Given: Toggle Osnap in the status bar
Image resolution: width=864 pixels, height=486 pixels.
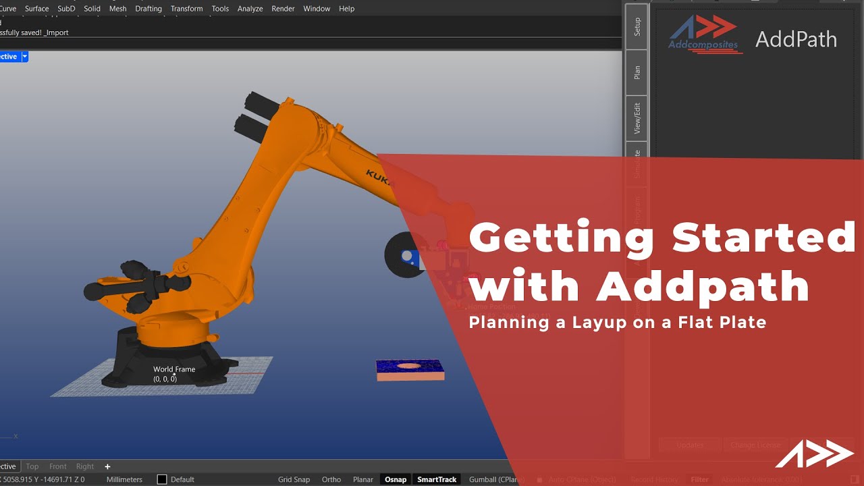Looking at the screenshot, I should (x=396, y=480).
